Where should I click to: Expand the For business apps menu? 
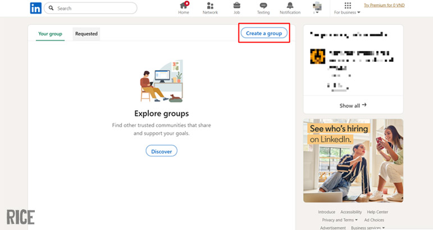tap(347, 8)
